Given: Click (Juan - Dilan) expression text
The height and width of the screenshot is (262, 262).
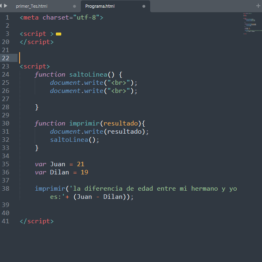Looking at the screenshot, I should 100,197.
